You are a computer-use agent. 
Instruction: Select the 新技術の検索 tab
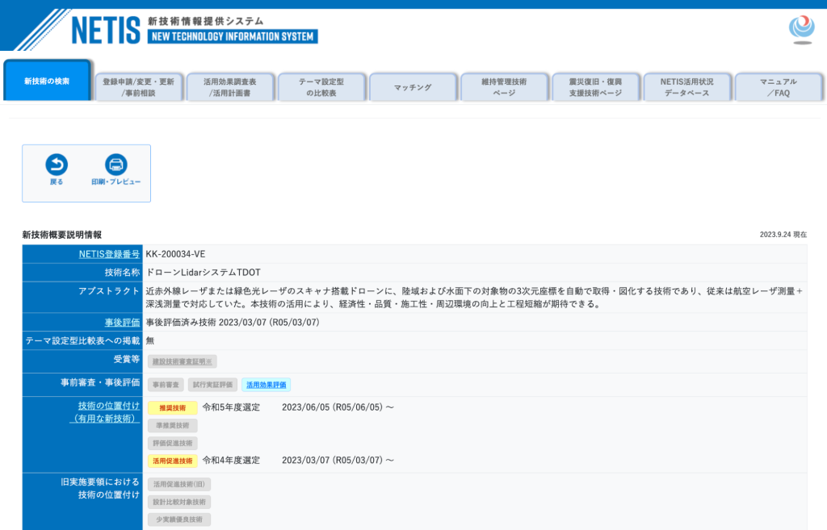click(47, 81)
